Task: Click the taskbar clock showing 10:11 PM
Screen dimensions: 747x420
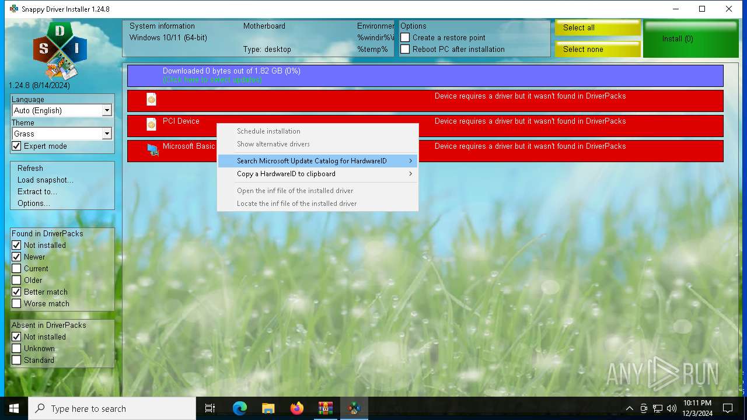Action: [697, 408]
